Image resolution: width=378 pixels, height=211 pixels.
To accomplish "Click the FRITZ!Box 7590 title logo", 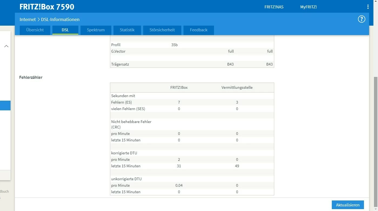I will pos(47,7).
